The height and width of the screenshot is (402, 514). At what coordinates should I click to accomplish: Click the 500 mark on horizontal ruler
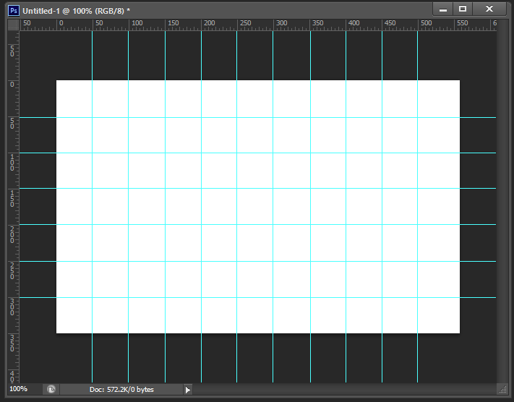click(426, 23)
